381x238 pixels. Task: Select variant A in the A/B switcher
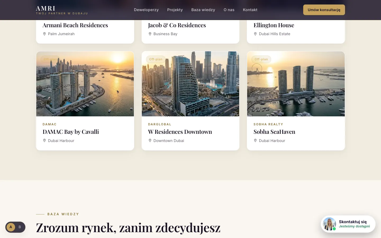[11, 227]
